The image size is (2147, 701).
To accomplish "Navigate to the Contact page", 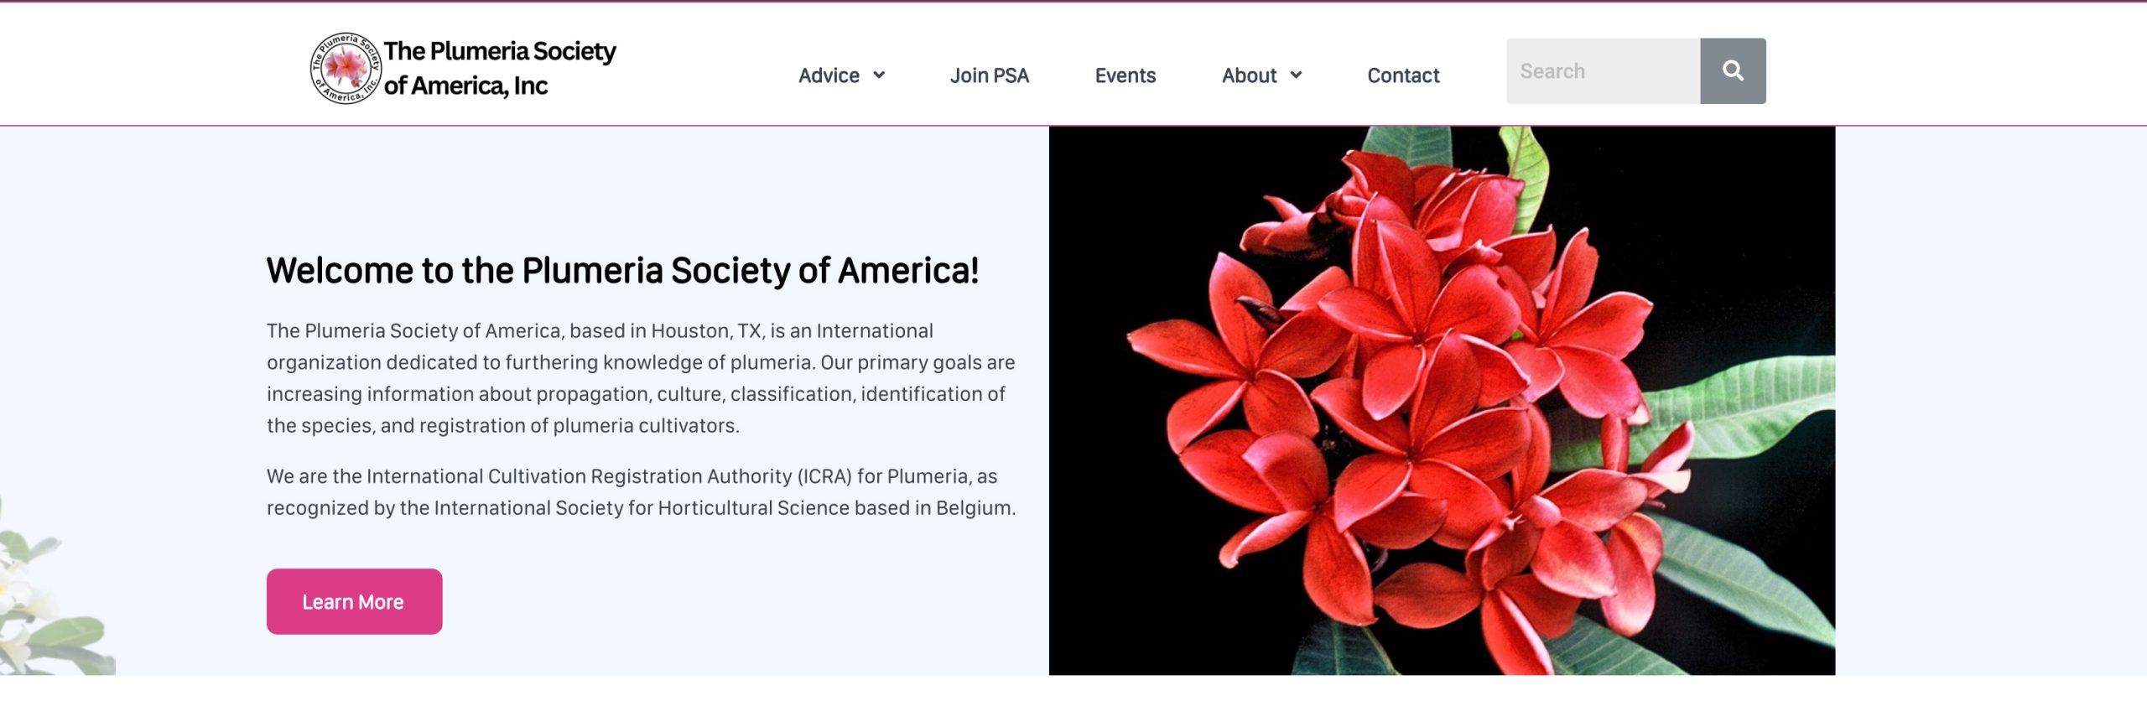I will tap(1403, 75).
